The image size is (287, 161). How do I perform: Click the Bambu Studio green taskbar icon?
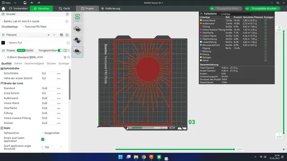(x=159, y=157)
